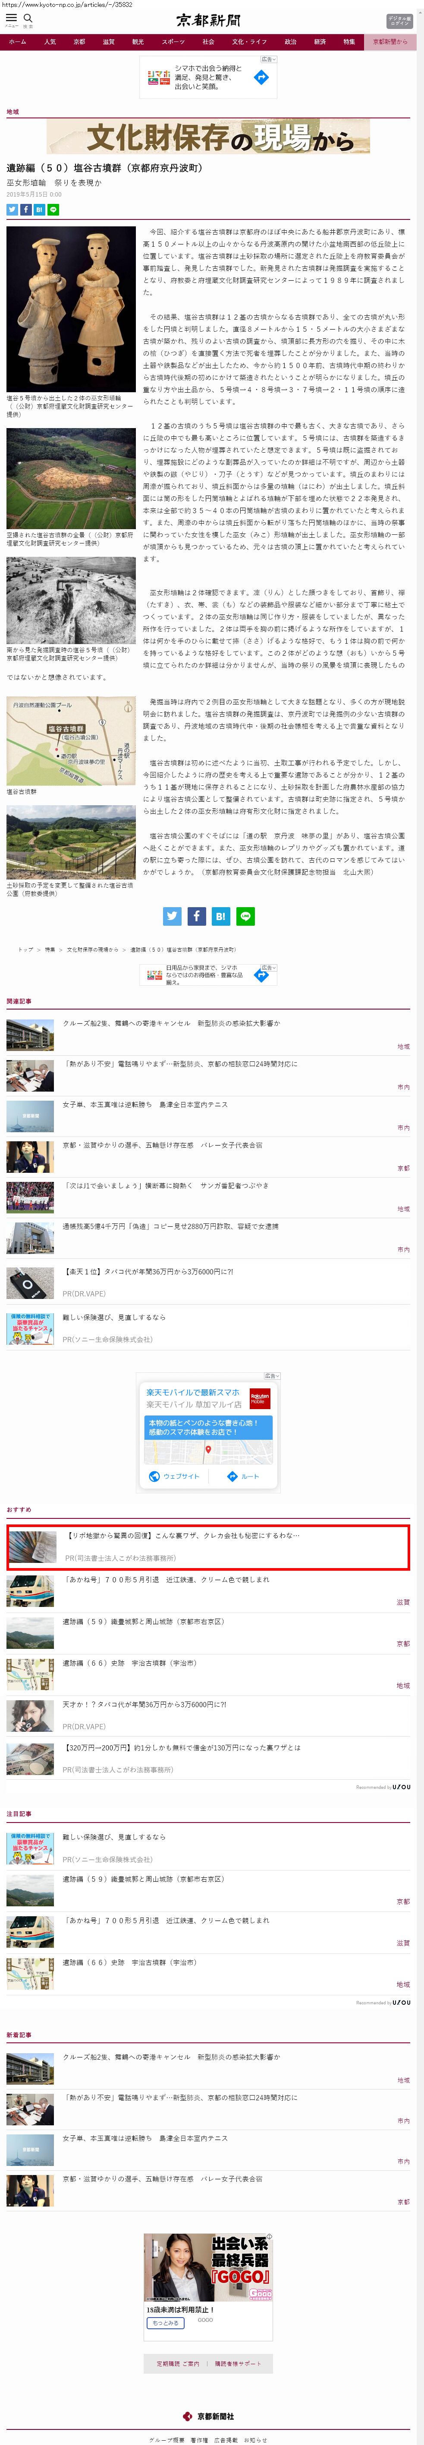Viewport: 424px width, 2445px height.
Task: Click the 京都新聞社 footer logo
Action: pyautogui.click(x=209, y=2416)
